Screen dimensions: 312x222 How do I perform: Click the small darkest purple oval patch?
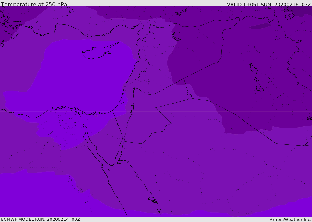tap(260, 26)
